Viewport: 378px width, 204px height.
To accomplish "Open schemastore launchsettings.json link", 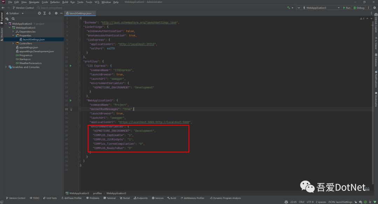I will tap(139, 22).
